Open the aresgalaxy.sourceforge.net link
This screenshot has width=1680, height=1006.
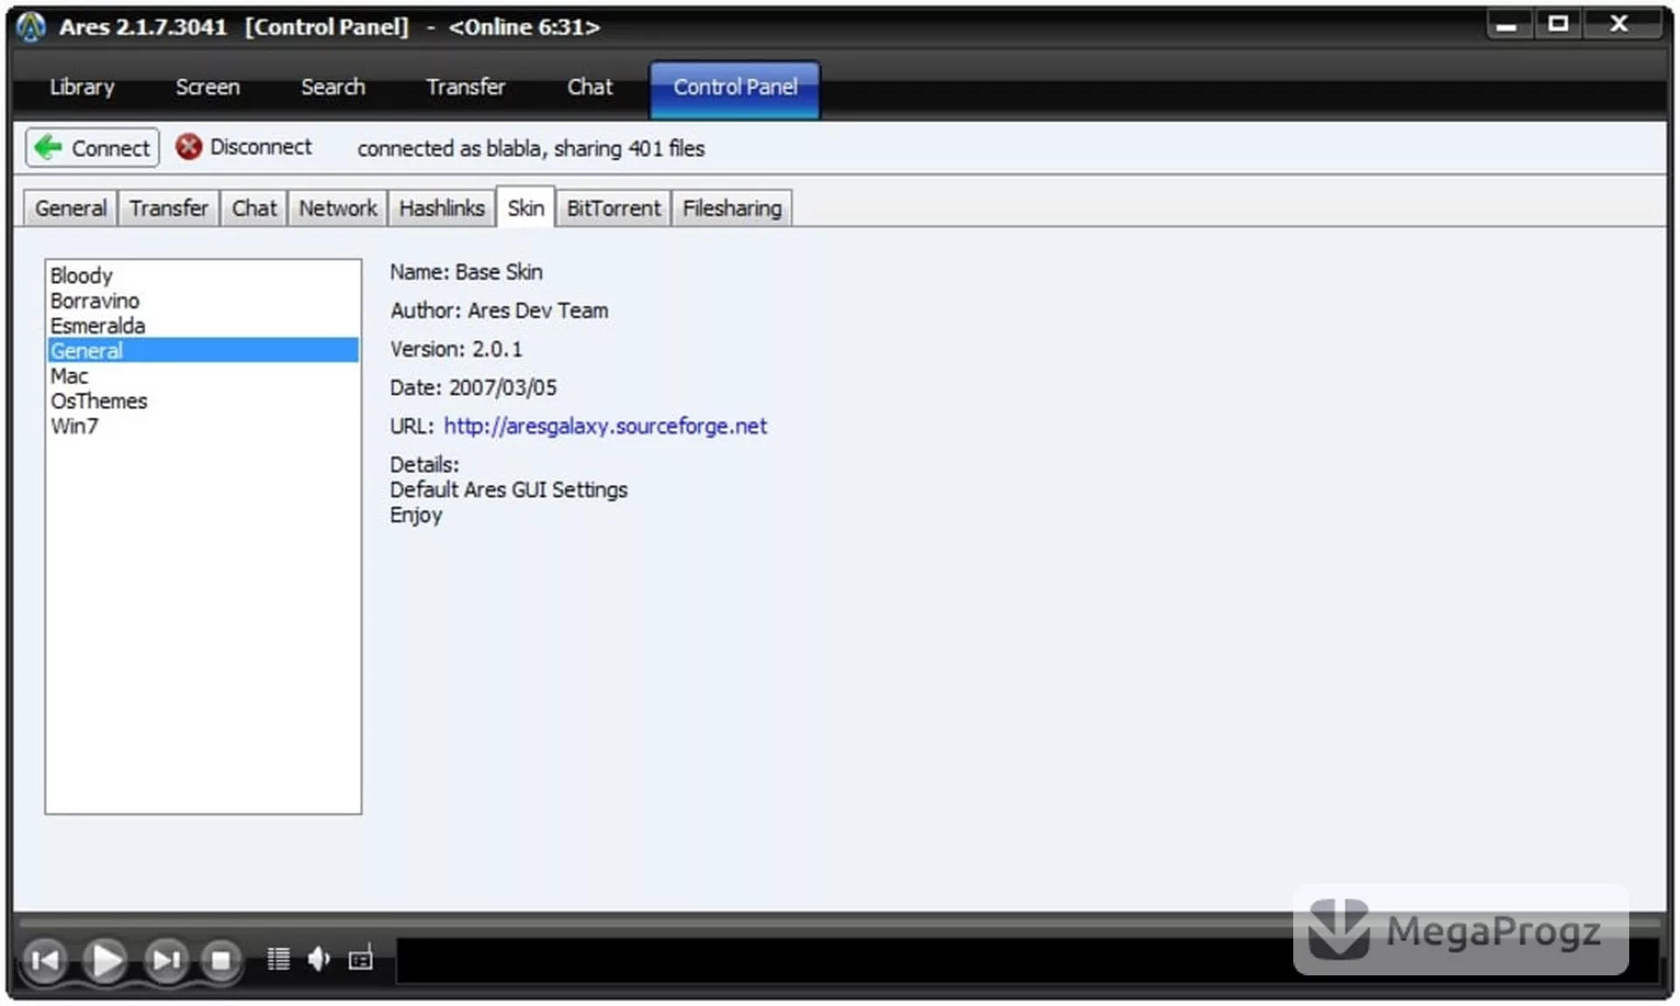(x=605, y=426)
